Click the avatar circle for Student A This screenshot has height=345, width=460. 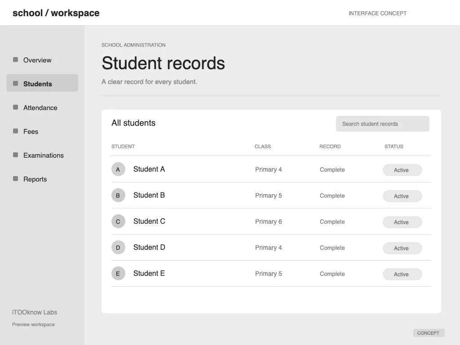click(118, 169)
